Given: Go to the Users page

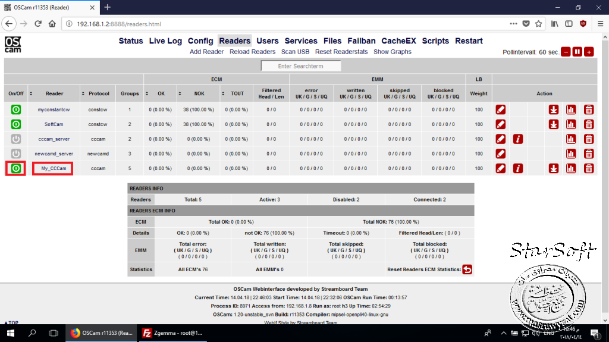Looking at the screenshot, I should [268, 41].
